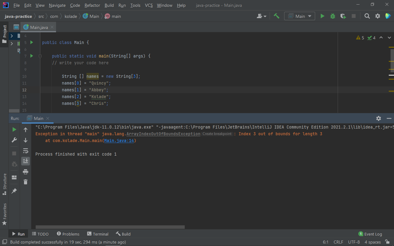
Task: Pin the Run tab
Action: (x=14, y=191)
